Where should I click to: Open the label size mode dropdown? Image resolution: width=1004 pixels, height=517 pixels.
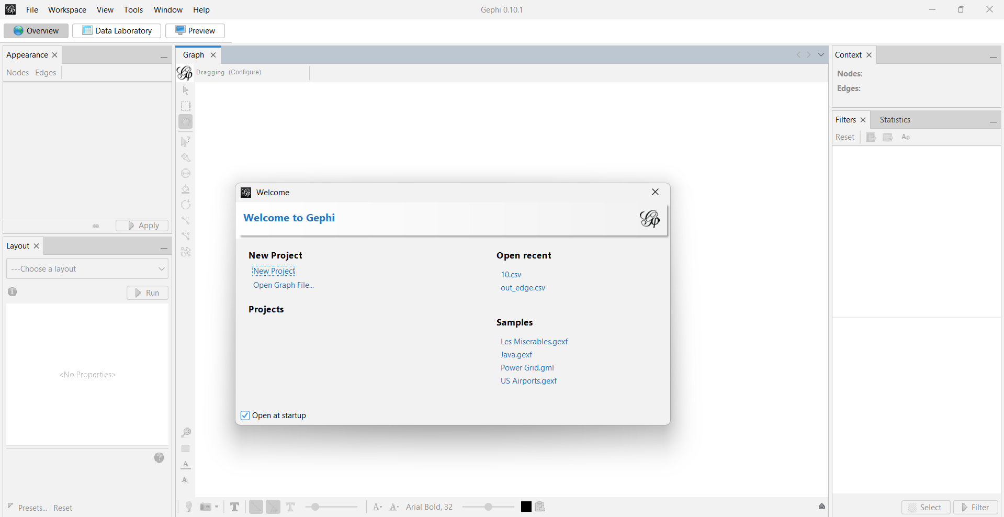[377, 507]
